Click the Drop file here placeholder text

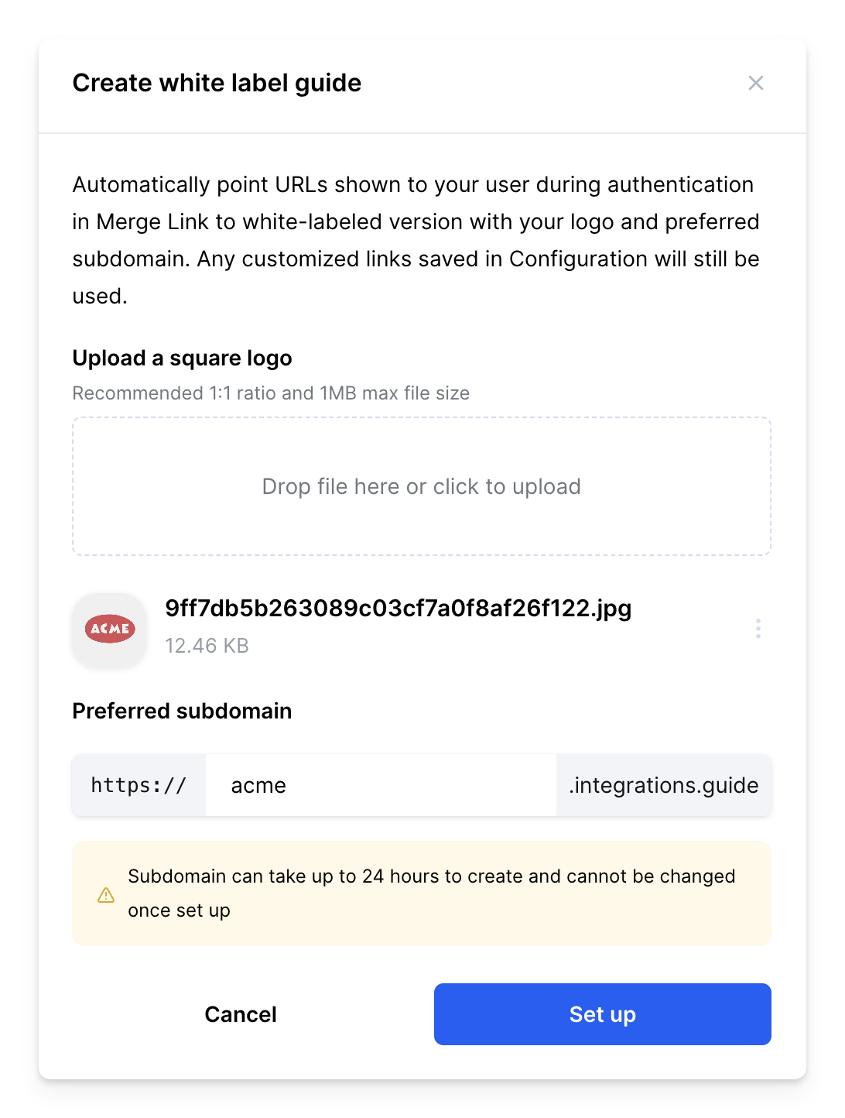421,486
